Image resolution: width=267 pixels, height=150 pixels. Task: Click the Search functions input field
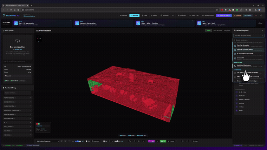[x=18, y=93]
